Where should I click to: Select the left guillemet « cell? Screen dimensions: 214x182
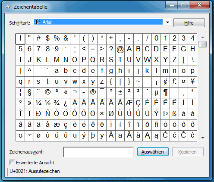[66, 93]
